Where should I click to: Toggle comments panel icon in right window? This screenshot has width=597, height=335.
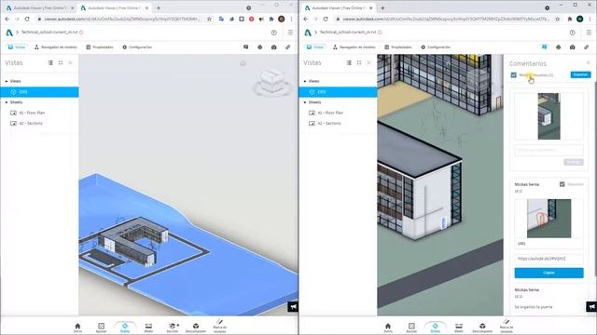pyautogui.click(x=545, y=47)
